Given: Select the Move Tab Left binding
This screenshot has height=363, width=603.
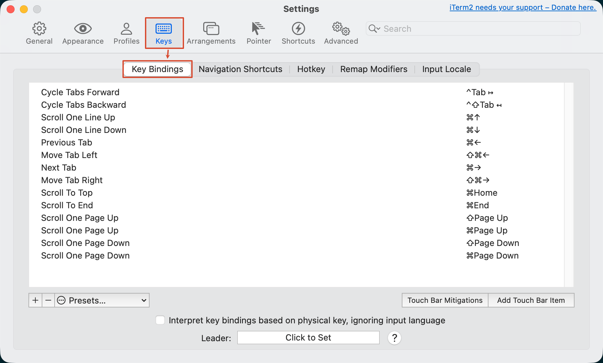Looking at the screenshot, I should pos(296,155).
